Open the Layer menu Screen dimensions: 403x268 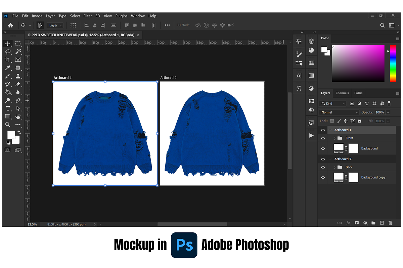point(50,16)
